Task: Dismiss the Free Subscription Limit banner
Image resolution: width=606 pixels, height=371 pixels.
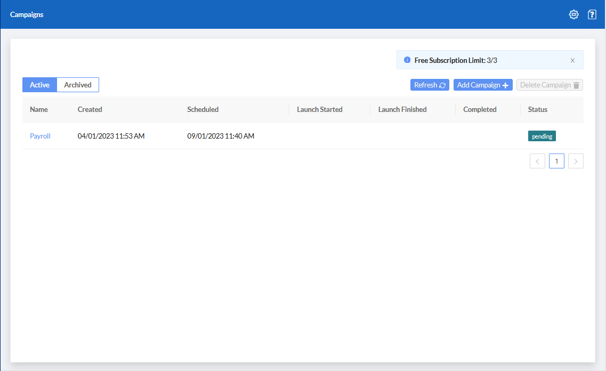Action: pos(572,60)
